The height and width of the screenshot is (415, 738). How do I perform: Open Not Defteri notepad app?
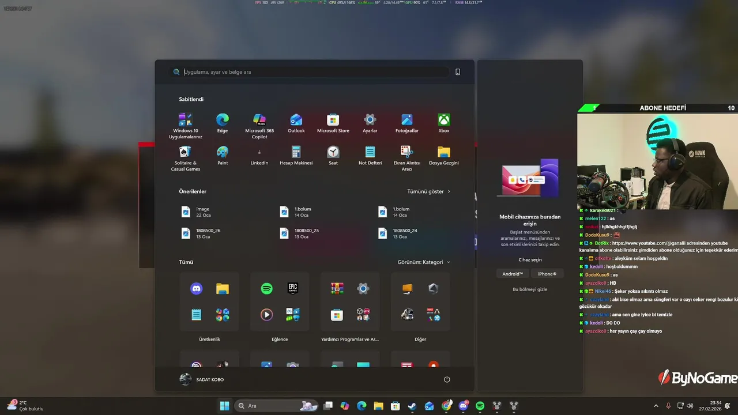pos(370,156)
